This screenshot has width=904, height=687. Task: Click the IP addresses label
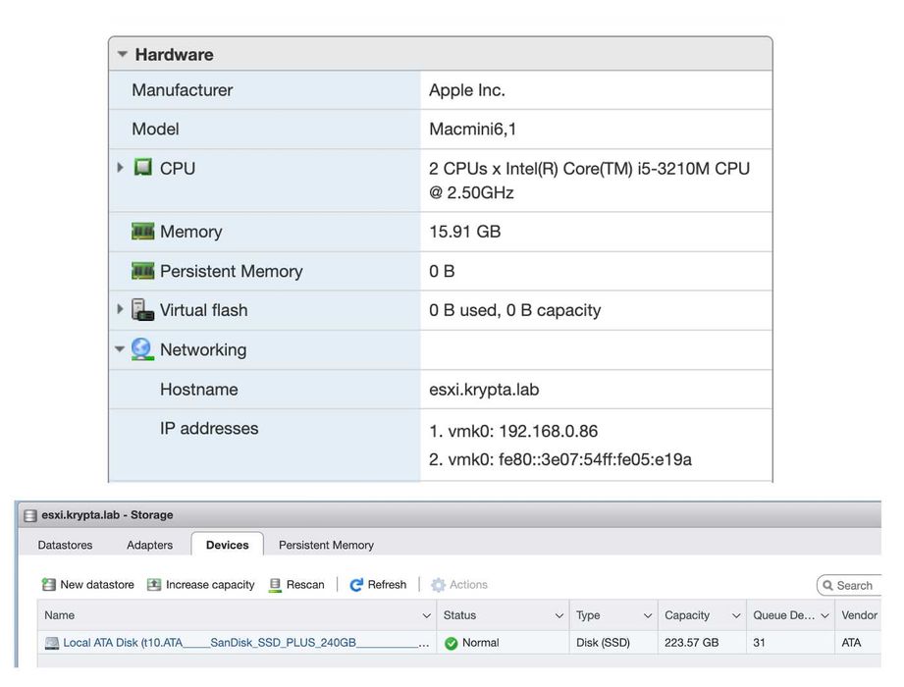click(x=209, y=428)
